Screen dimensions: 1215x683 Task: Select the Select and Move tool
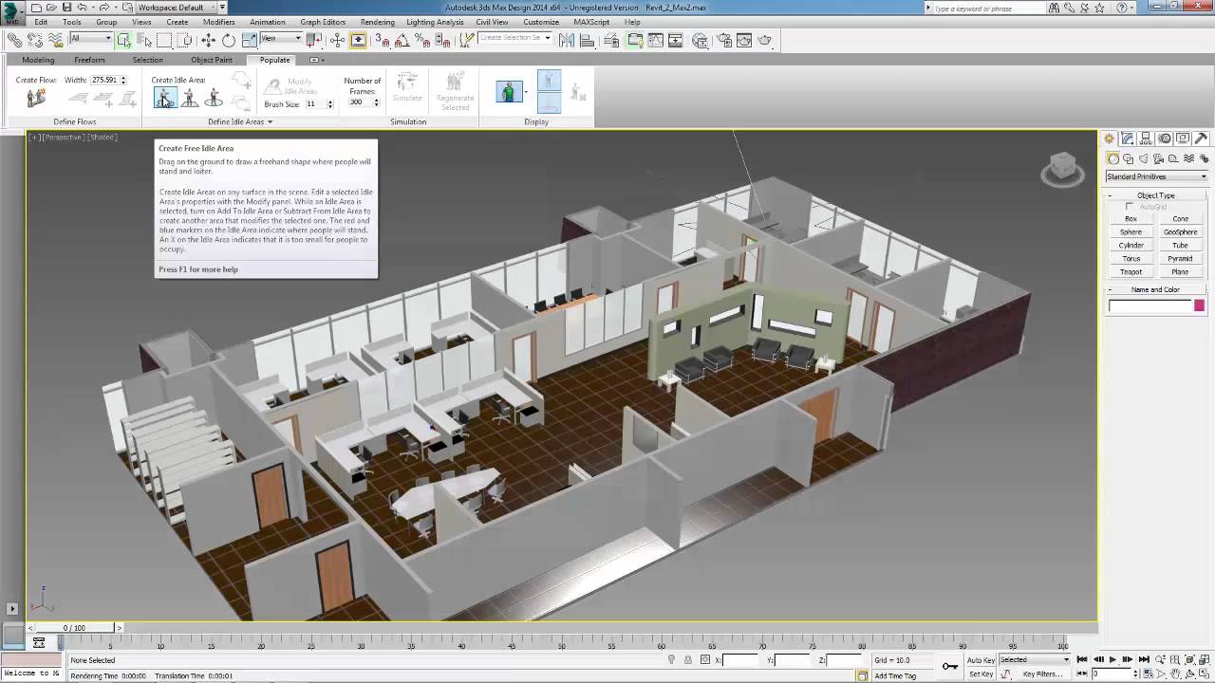[208, 40]
